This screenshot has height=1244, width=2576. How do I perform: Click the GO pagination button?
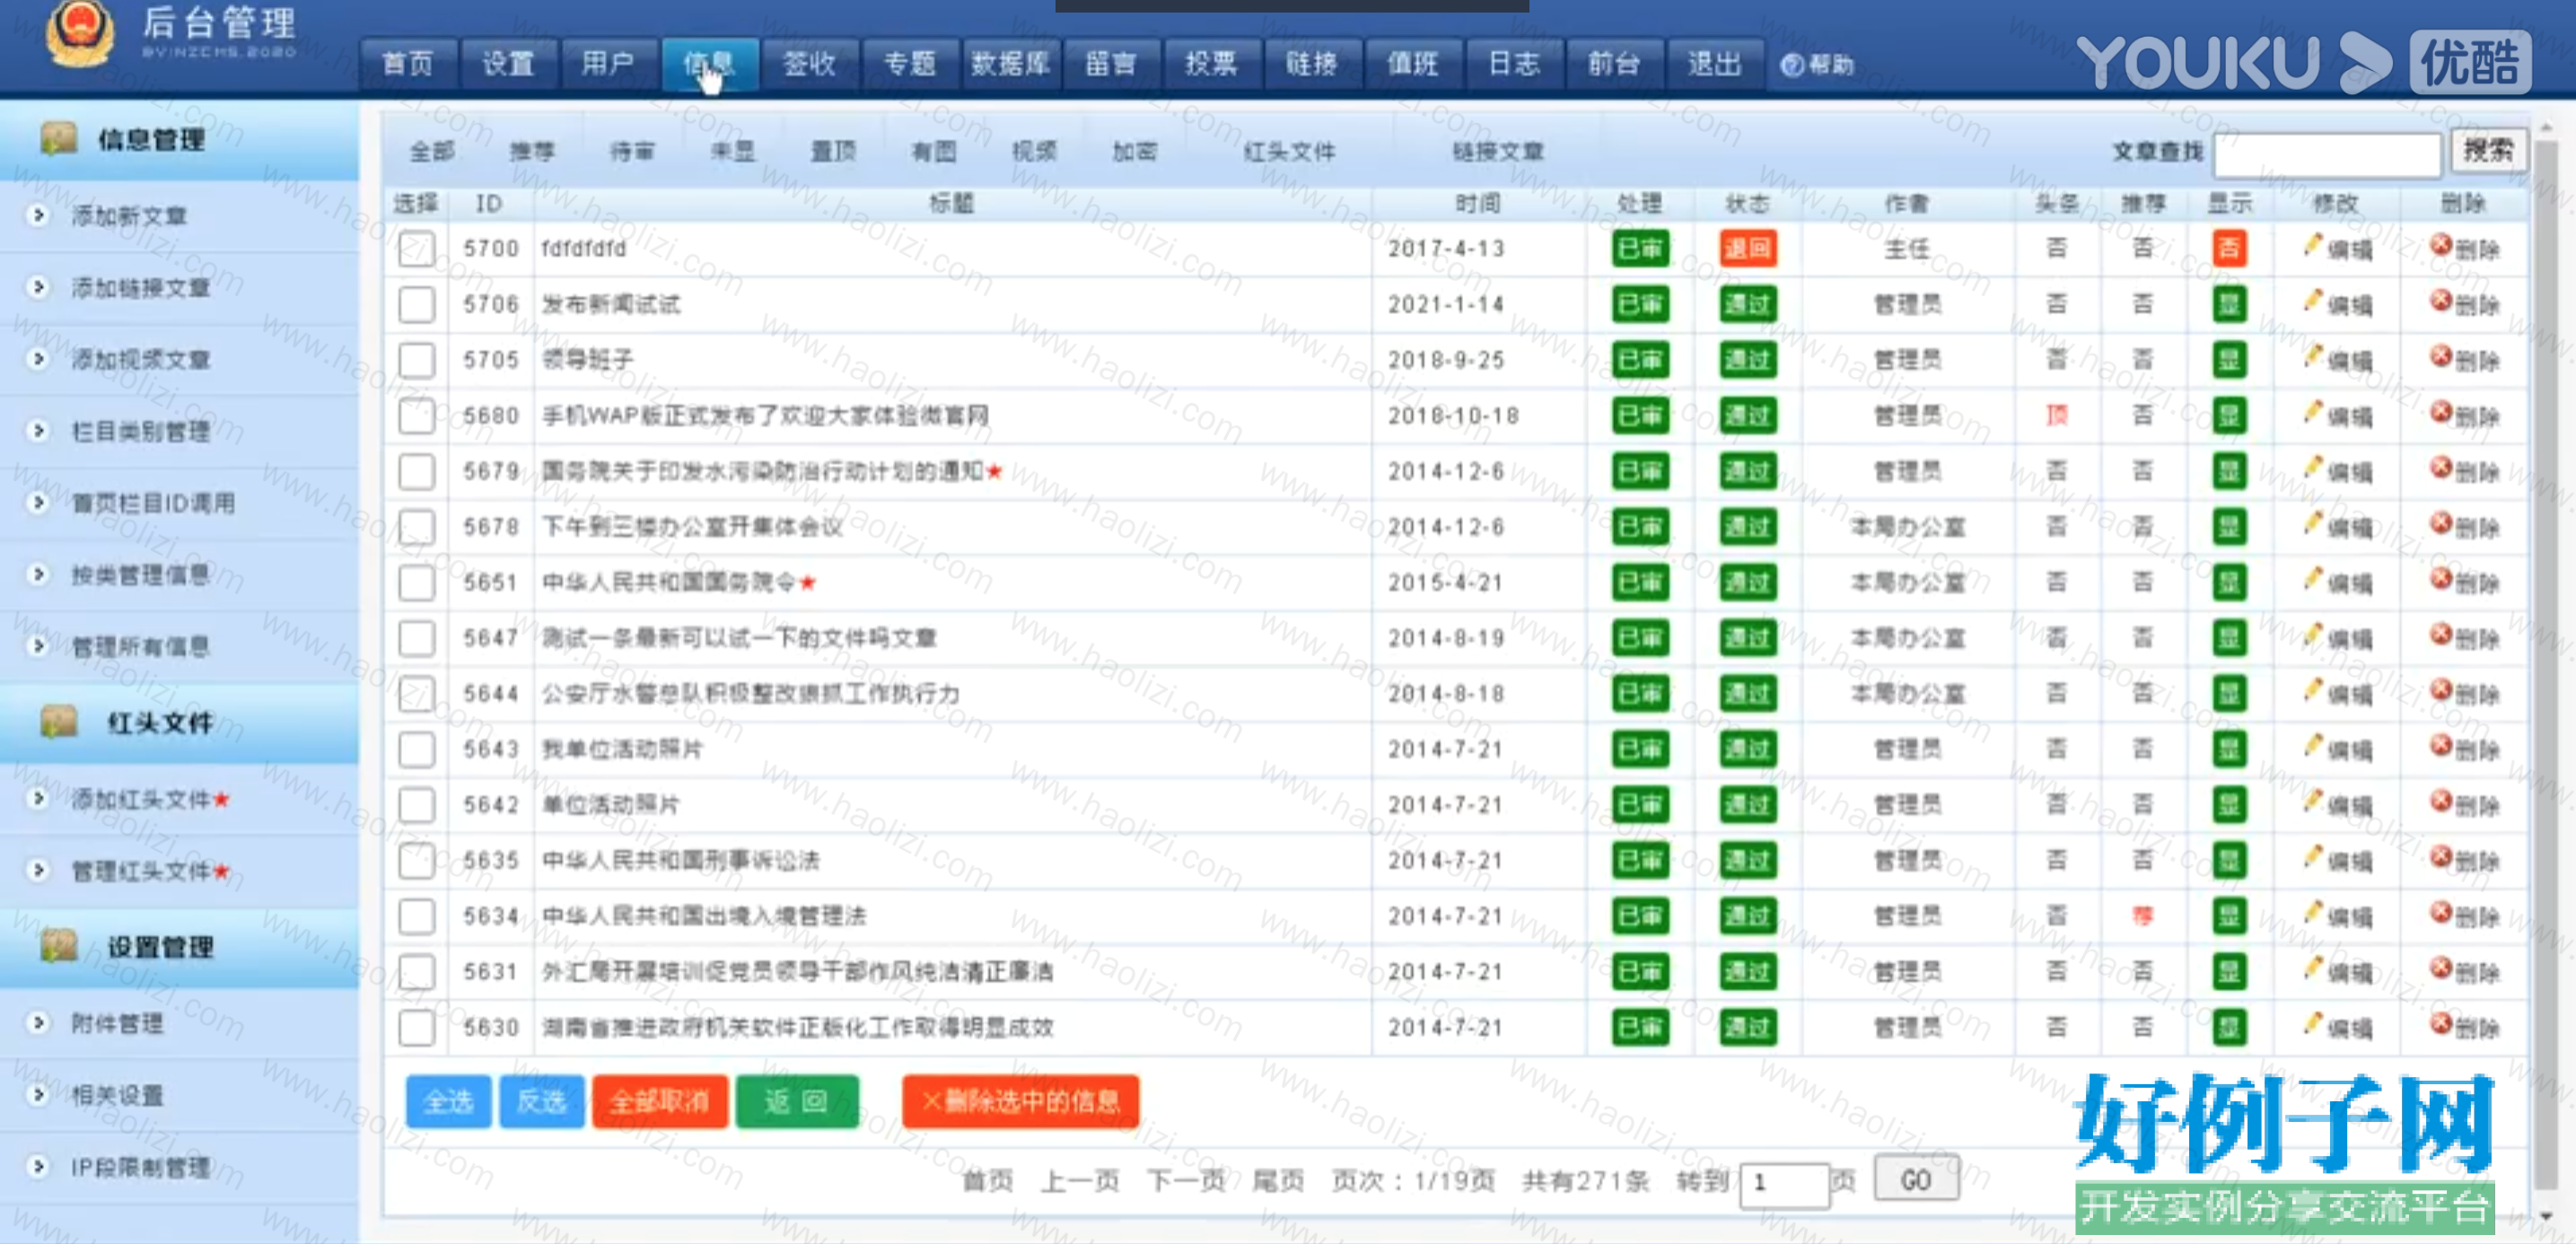[1915, 1181]
